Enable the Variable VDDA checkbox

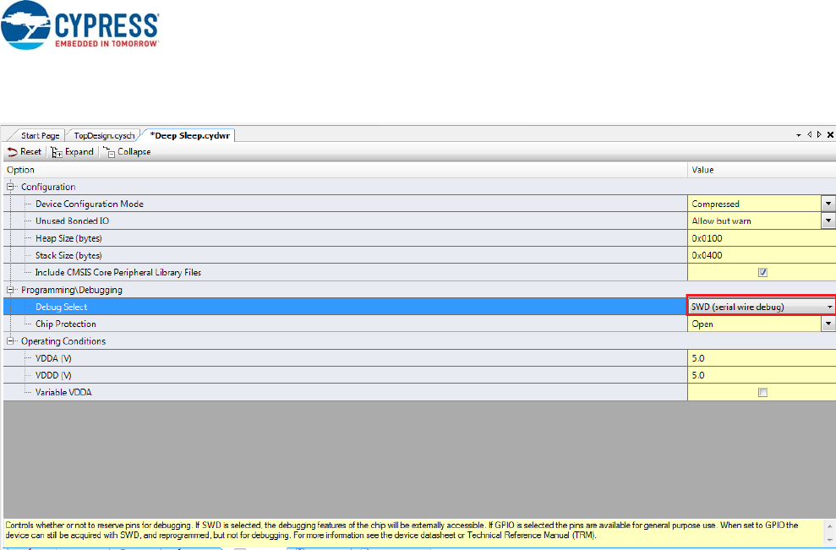point(762,393)
